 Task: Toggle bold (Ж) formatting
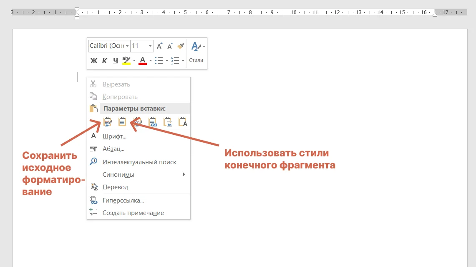pyautogui.click(x=94, y=61)
